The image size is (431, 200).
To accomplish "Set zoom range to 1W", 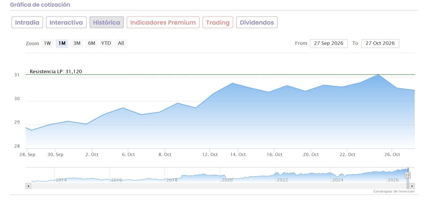I will pos(47,43).
